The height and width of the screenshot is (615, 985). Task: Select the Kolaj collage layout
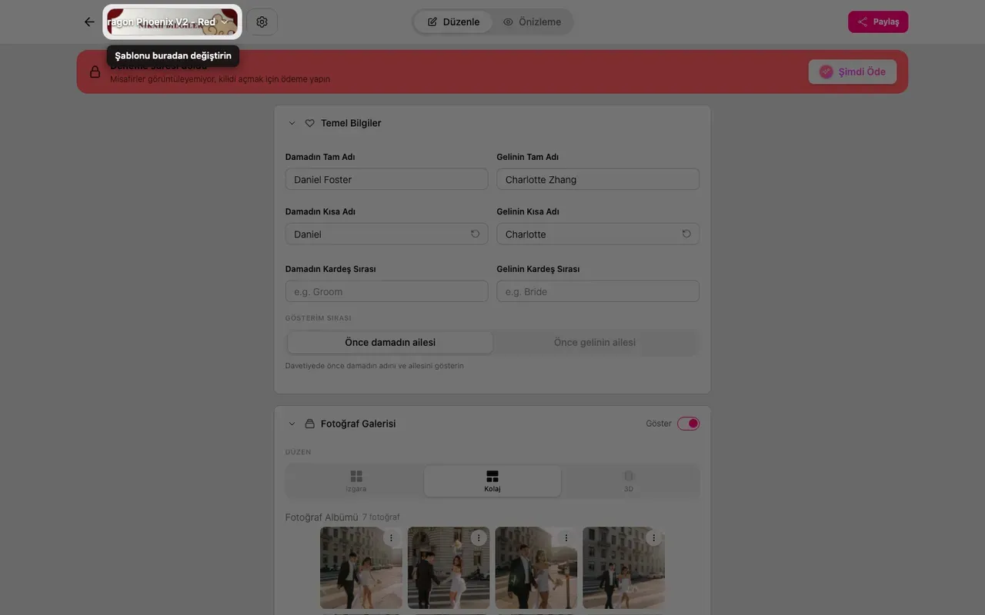[x=492, y=481]
